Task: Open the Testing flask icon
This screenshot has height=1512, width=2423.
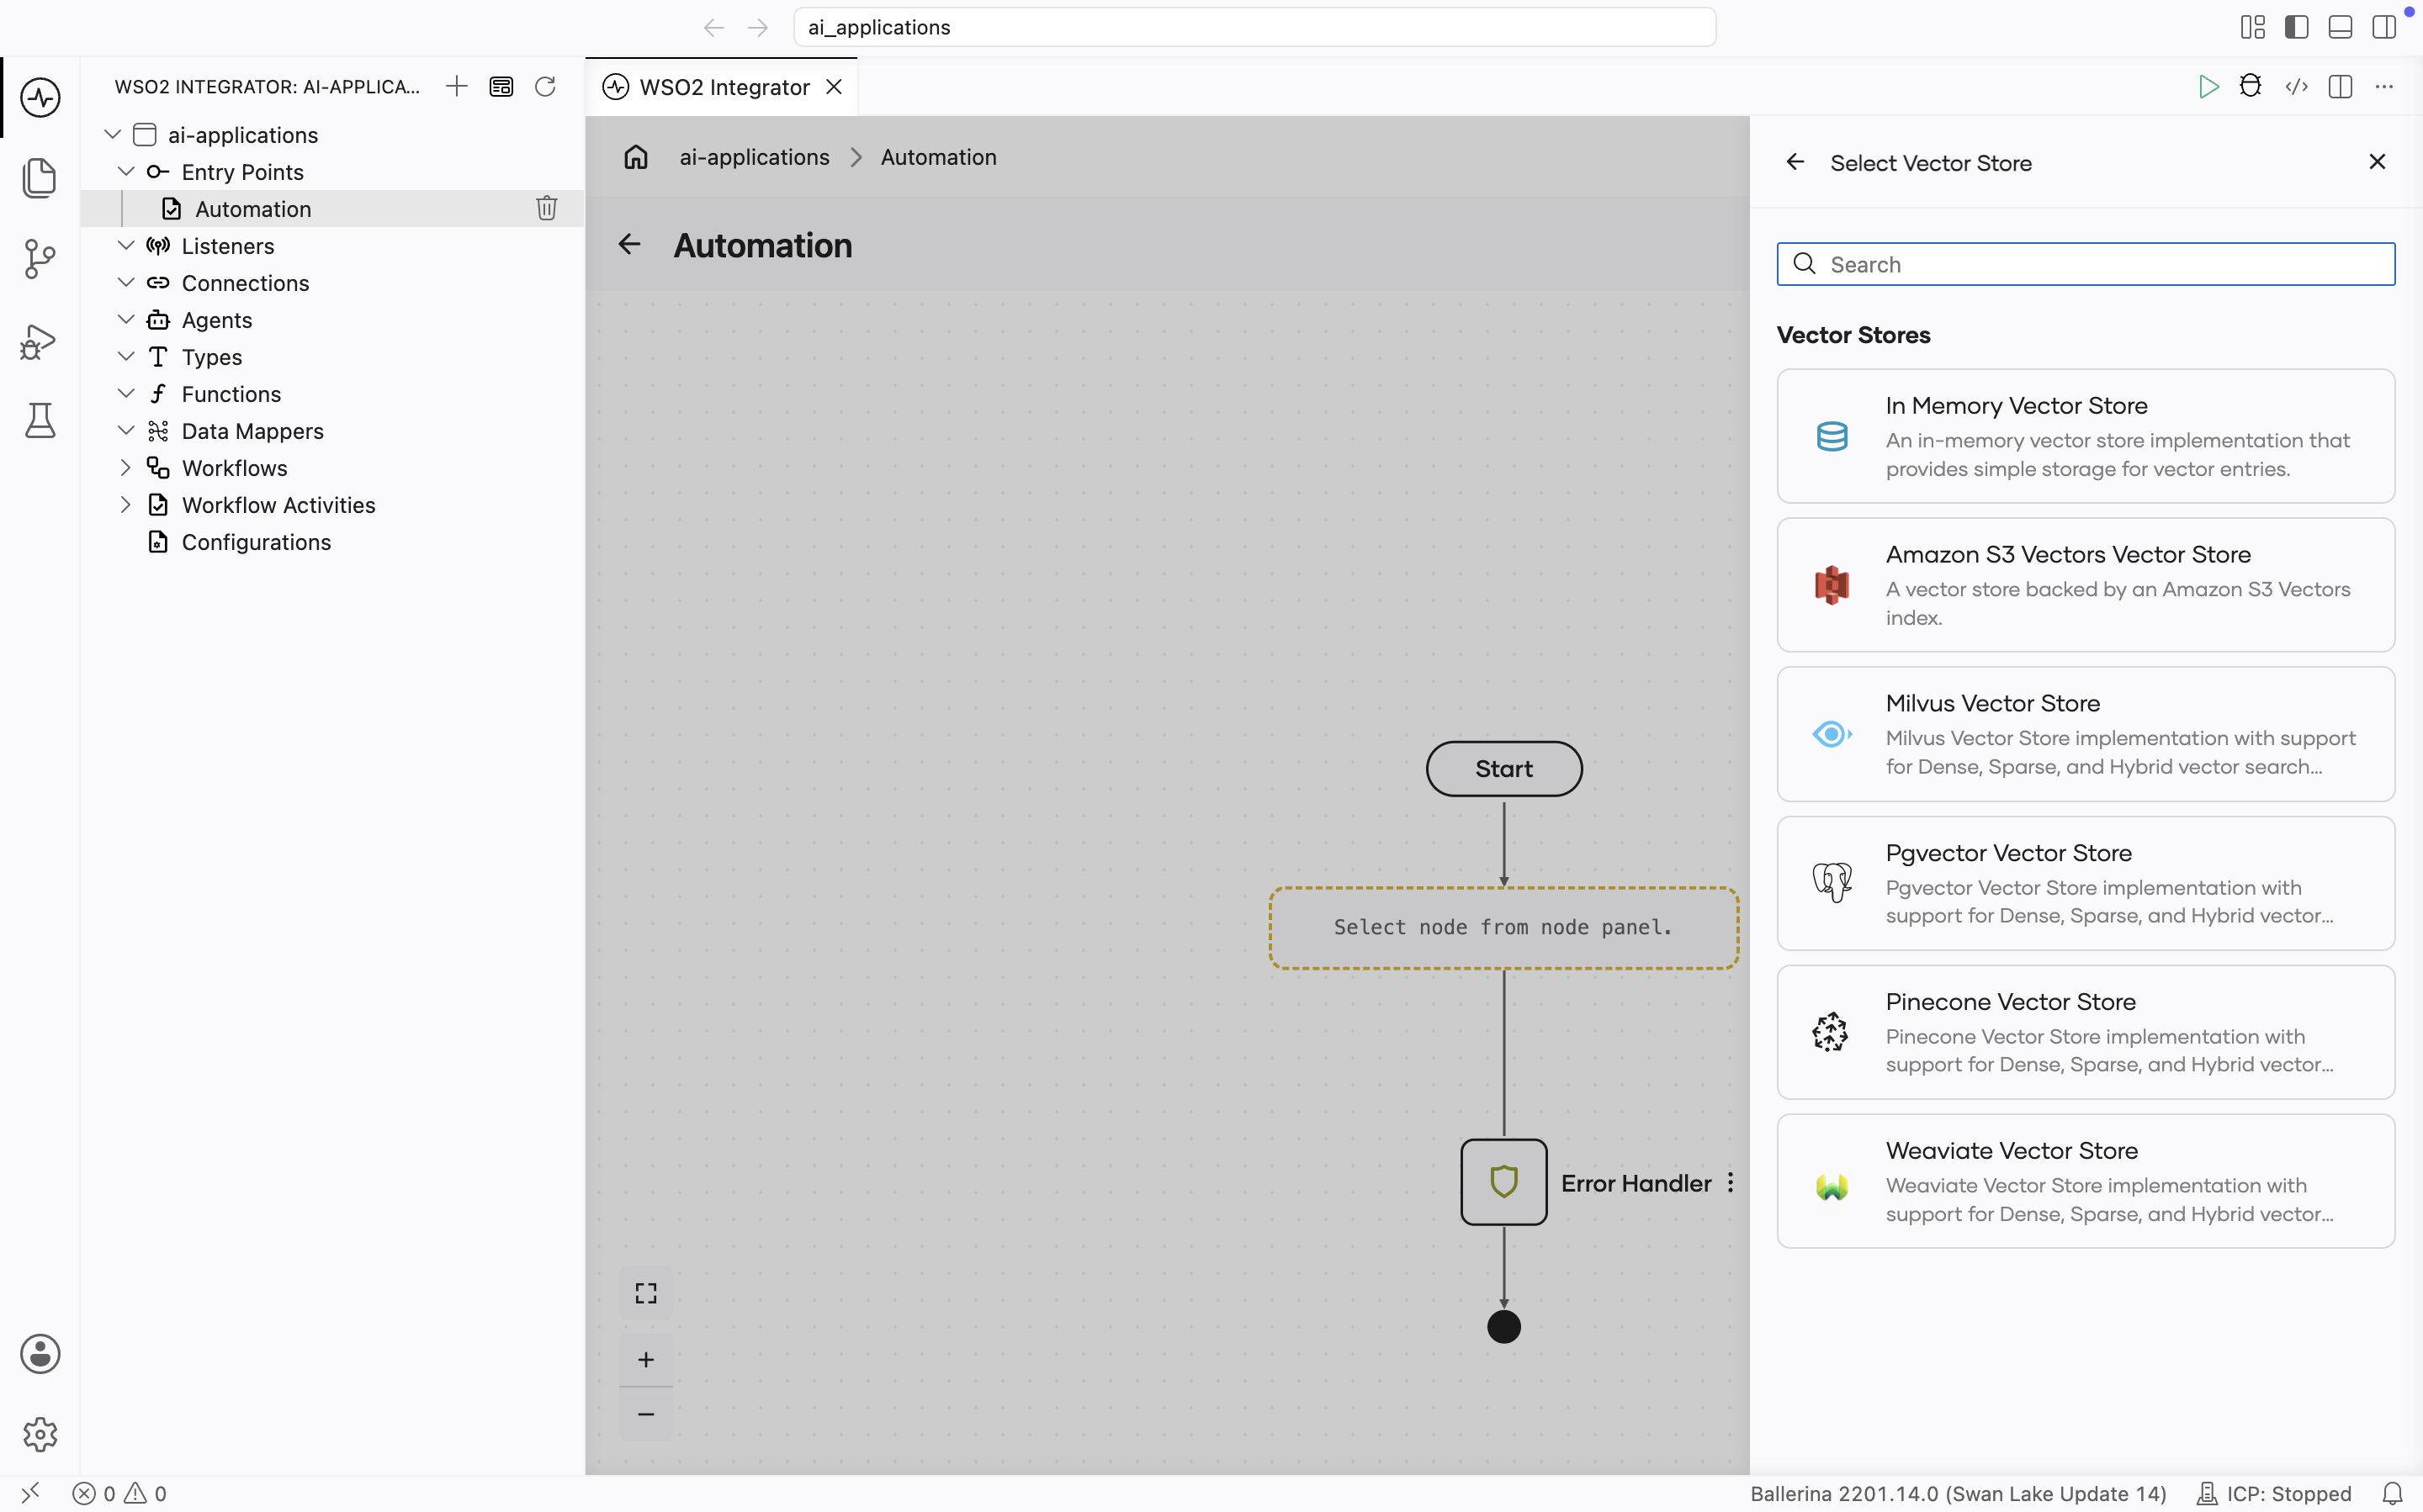Action: click(40, 421)
